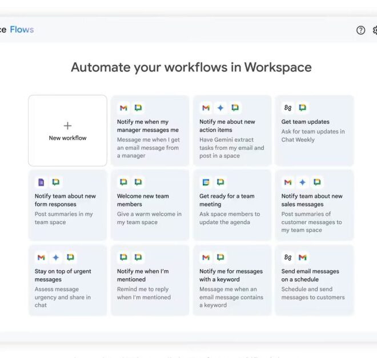Click Gmail icon on new action items card
Image resolution: width=377 pixels, height=358 pixels.
point(206,108)
